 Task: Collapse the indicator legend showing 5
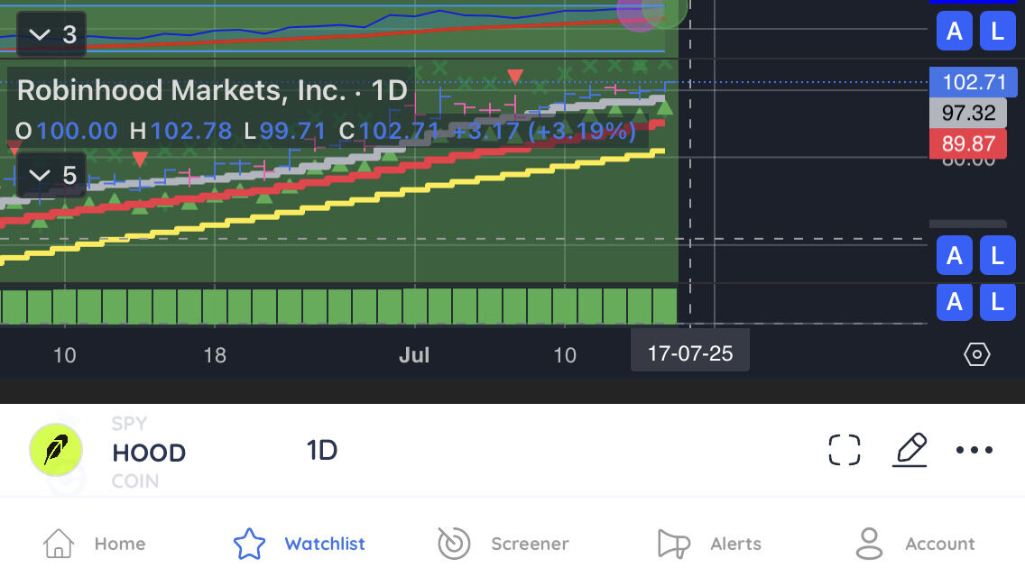(x=51, y=175)
